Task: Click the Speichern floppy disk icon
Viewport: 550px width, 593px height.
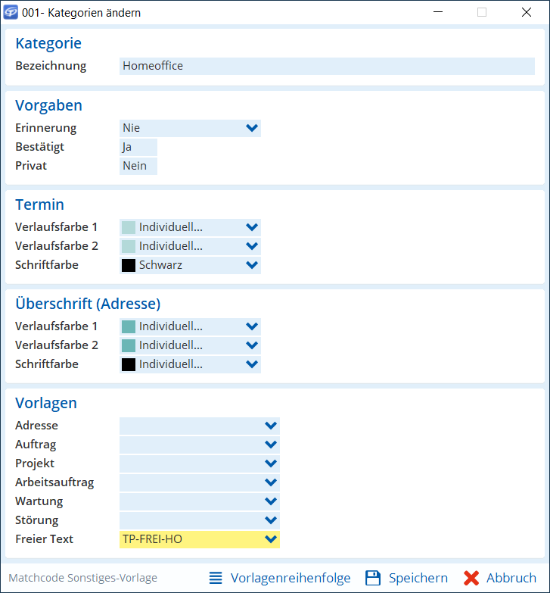Action: [x=373, y=578]
